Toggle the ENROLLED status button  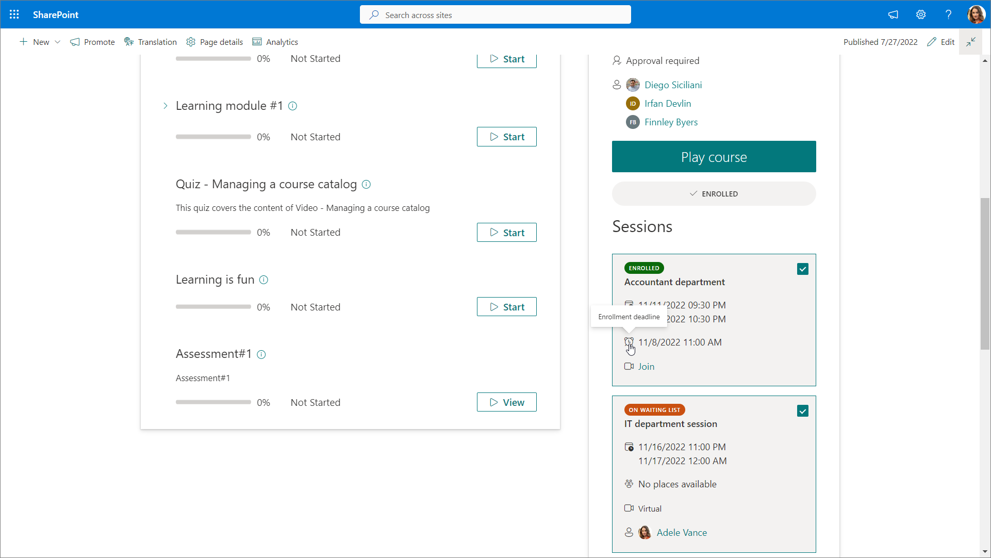pos(714,194)
